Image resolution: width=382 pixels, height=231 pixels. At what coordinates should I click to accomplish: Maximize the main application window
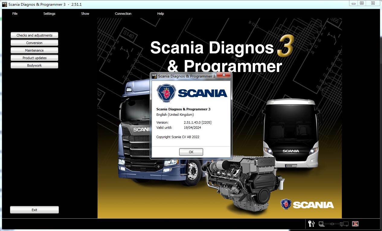362,3
